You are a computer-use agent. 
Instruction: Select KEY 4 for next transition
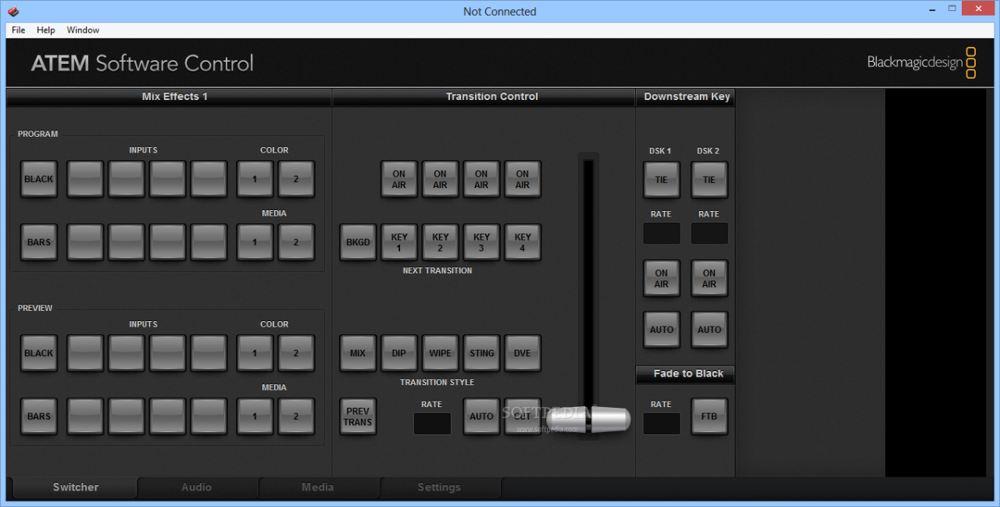click(x=523, y=242)
